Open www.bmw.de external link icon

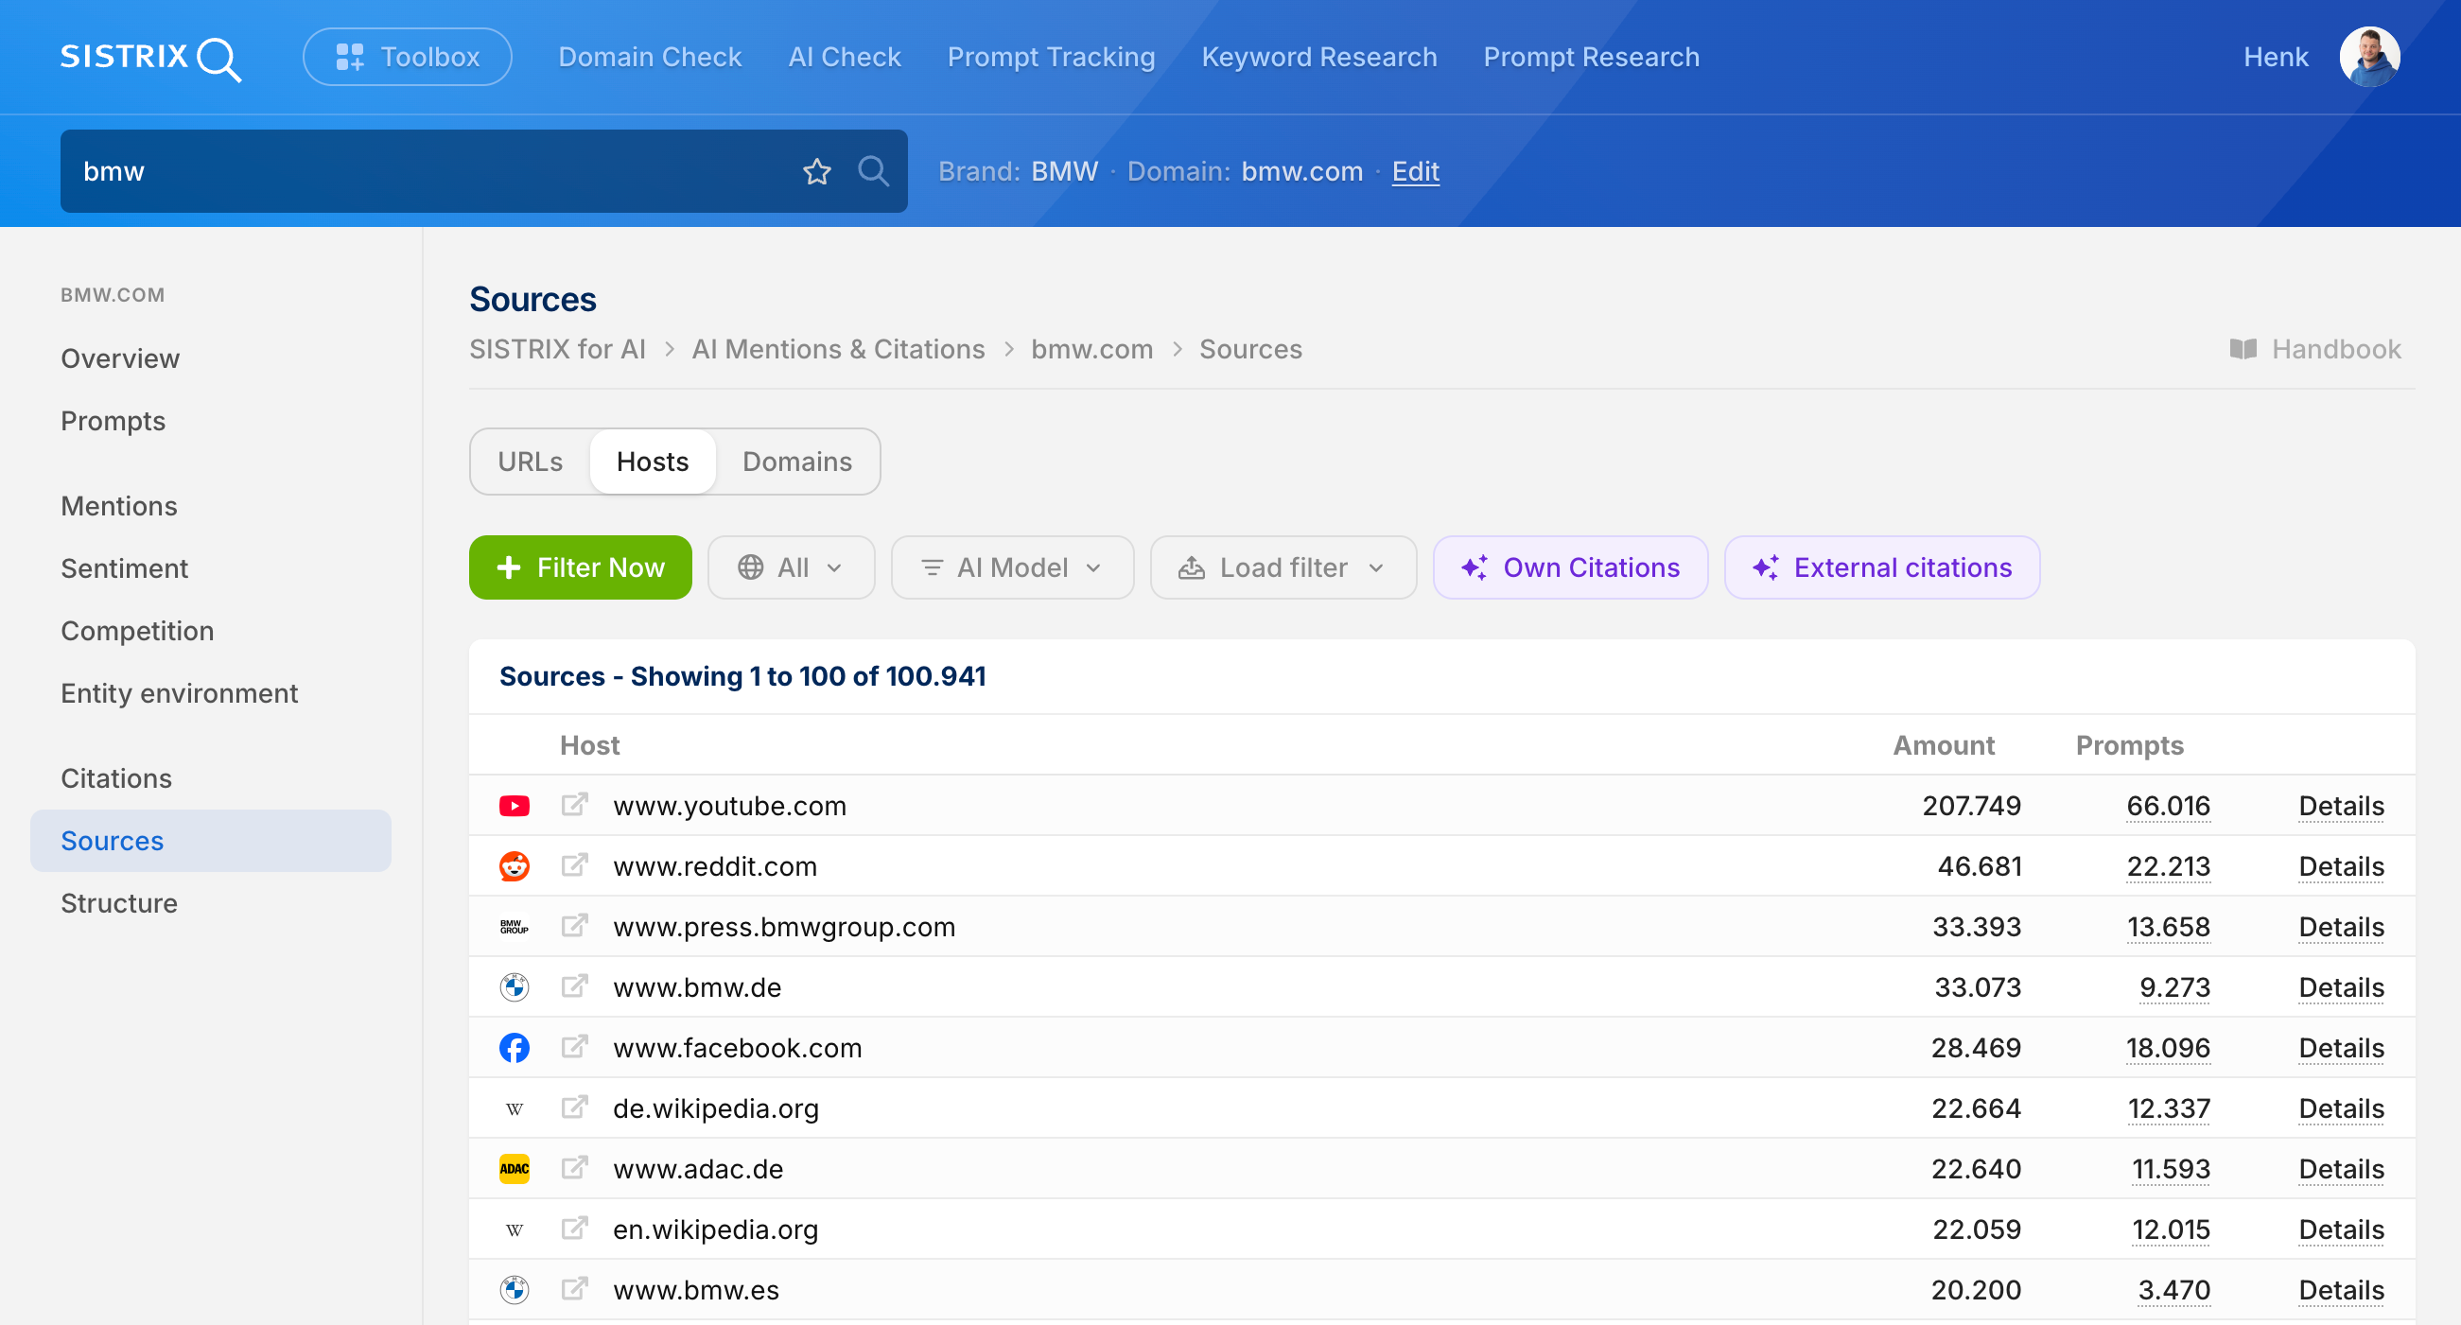tap(574, 985)
